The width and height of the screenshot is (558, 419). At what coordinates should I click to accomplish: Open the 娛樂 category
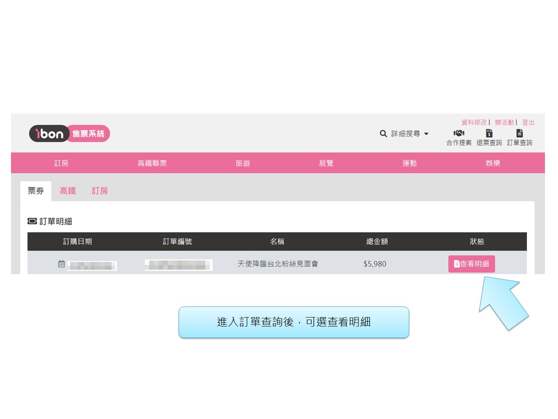click(x=493, y=163)
